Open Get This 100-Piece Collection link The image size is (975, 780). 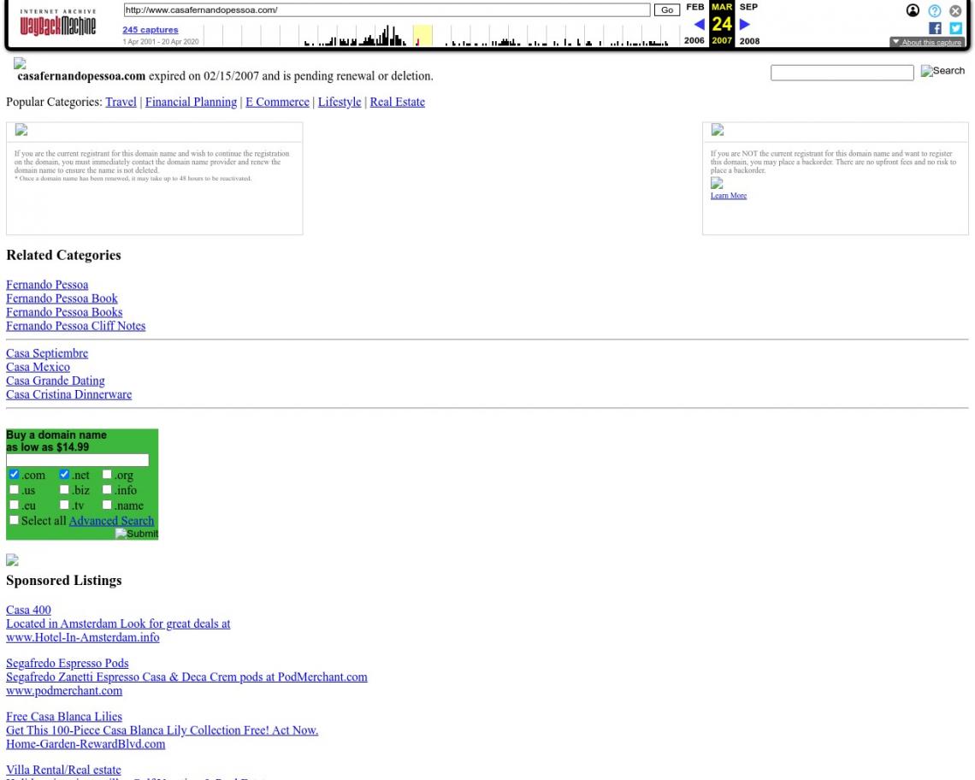click(x=162, y=731)
